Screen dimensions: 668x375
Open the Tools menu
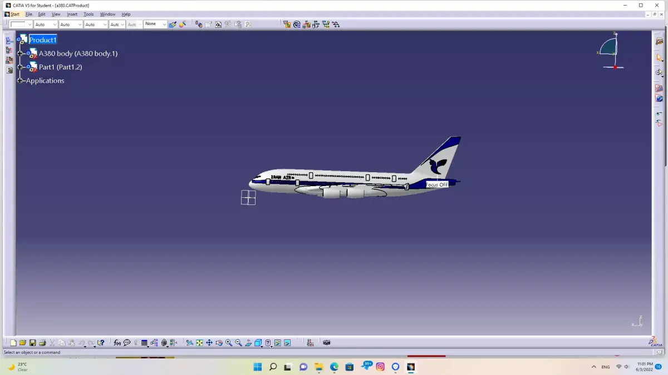point(89,14)
